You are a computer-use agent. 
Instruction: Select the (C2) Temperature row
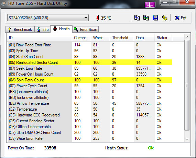(90, 109)
